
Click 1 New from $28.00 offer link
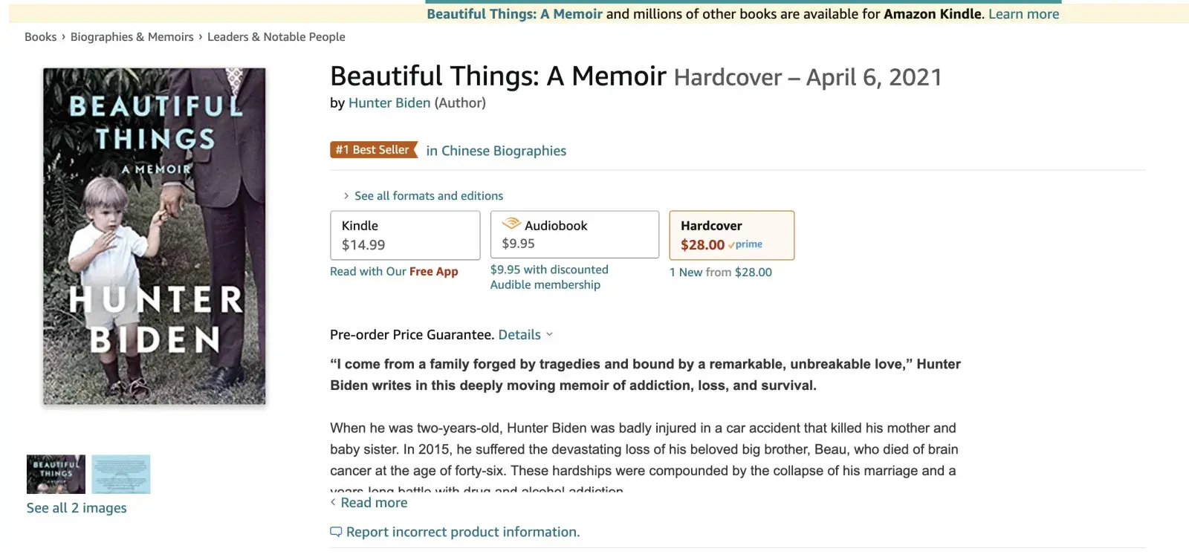(x=720, y=273)
